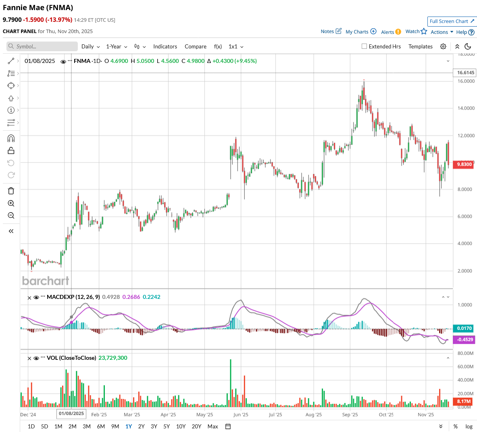The width and height of the screenshot is (477, 432).
Task: Toggle the lock drawings icon
Action: coord(11,150)
